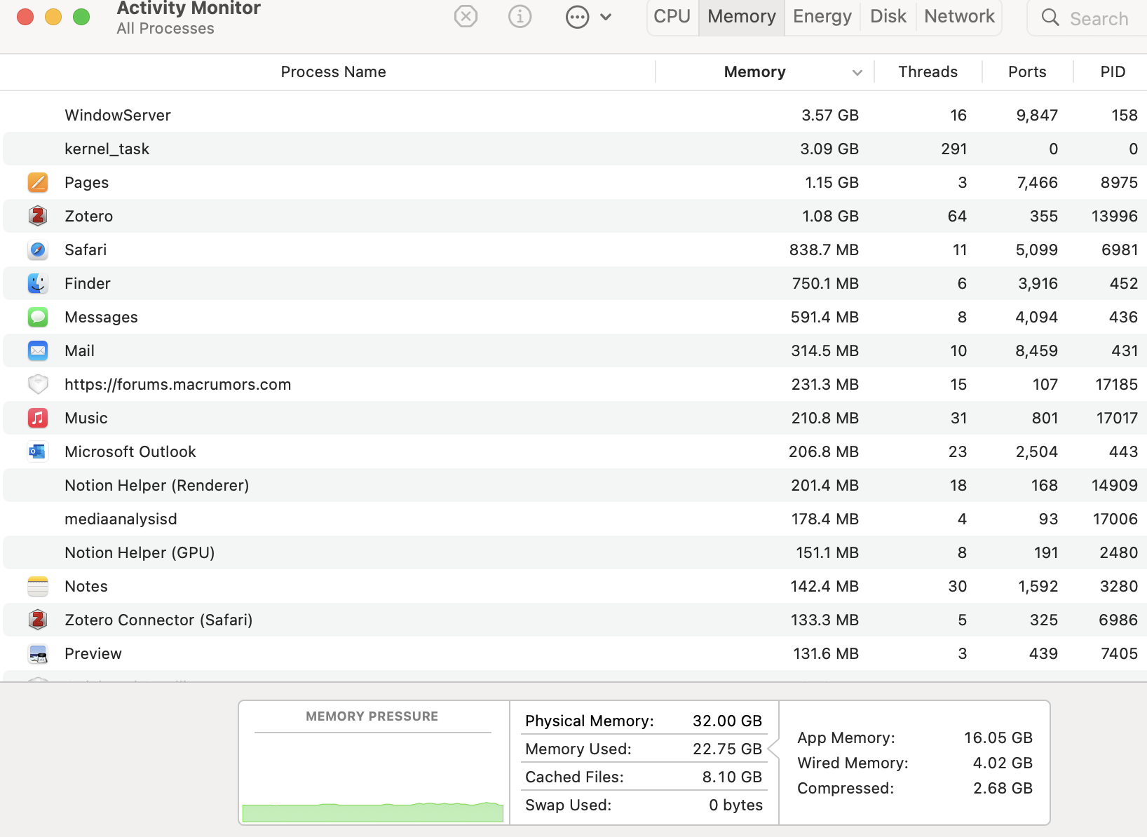This screenshot has width=1147, height=837.
Task: Click the Pages app icon in list
Action: tap(38, 183)
